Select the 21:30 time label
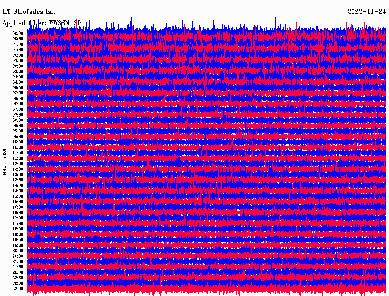This screenshot has height=296, width=389. pos(18,267)
